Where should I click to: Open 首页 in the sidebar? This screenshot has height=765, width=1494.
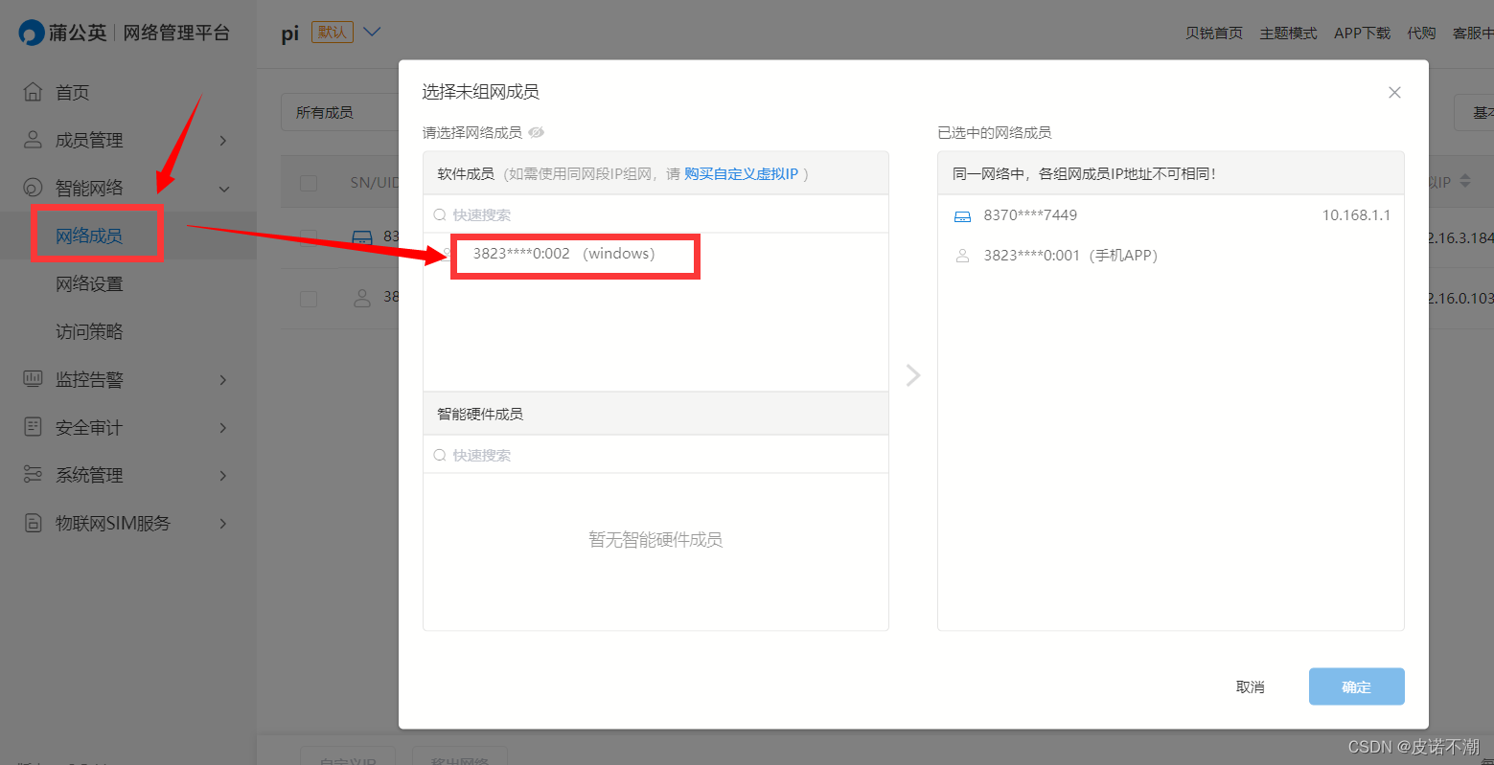[x=73, y=92]
